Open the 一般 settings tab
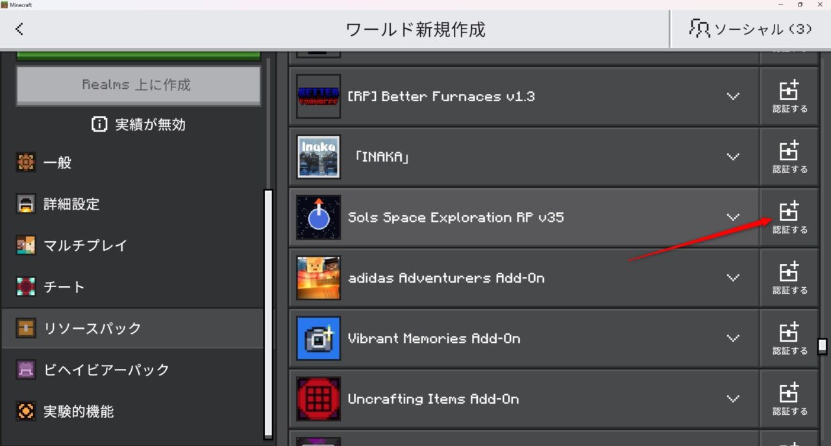Viewport: 831px width, 446px height. pos(132,163)
